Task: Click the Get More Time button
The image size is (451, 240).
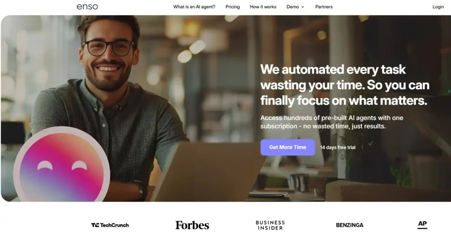Action: pyautogui.click(x=288, y=147)
